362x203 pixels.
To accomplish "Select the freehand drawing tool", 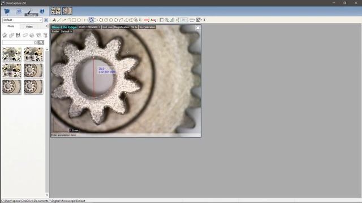I will (x=69, y=20).
